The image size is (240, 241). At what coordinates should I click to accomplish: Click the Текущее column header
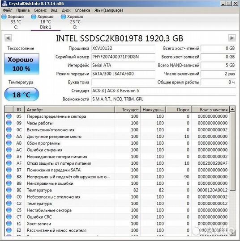128,110
